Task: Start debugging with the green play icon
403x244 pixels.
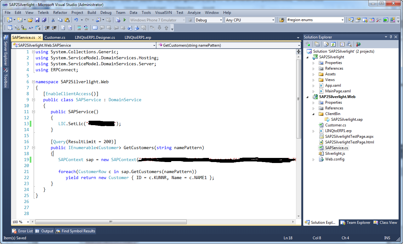Action: click(x=125, y=20)
